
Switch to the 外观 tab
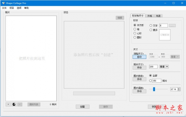point(150,16)
